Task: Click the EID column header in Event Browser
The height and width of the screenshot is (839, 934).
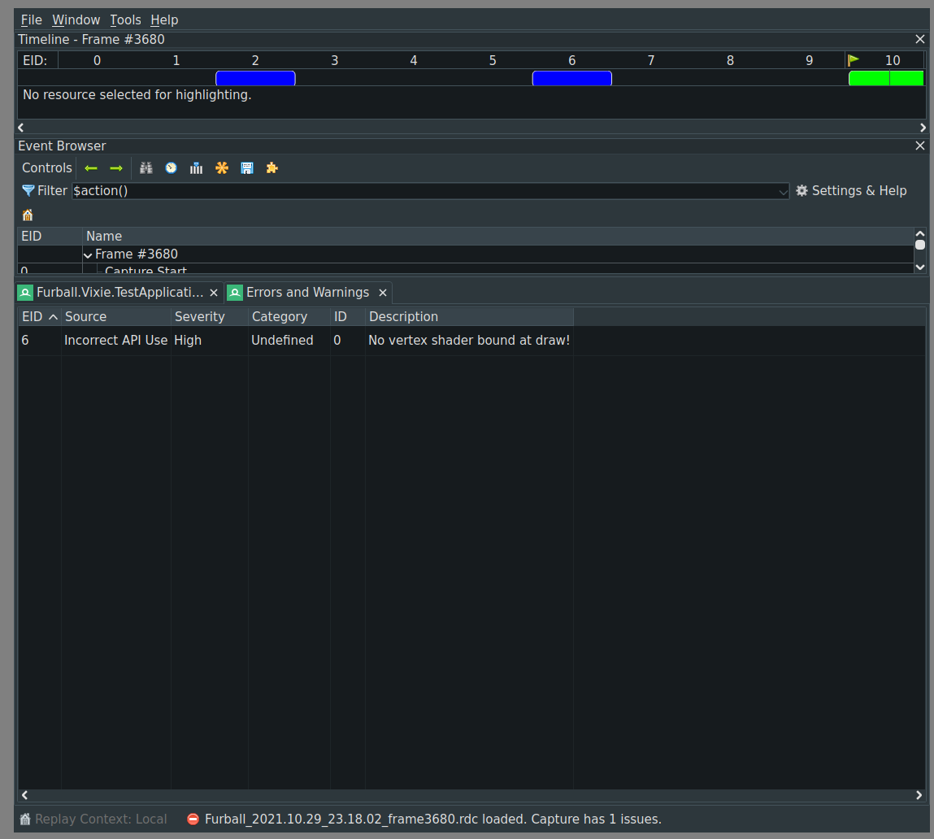Action: point(50,237)
